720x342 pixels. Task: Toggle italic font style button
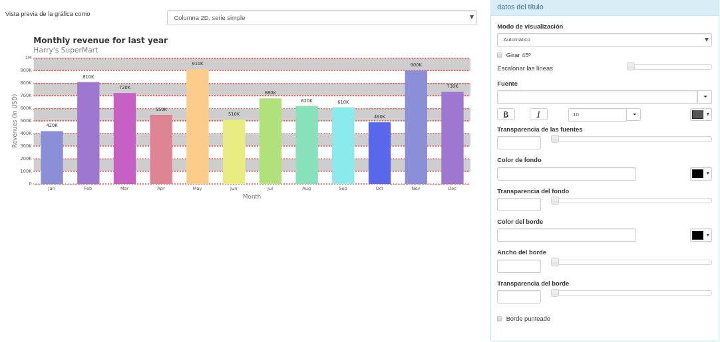tap(538, 114)
